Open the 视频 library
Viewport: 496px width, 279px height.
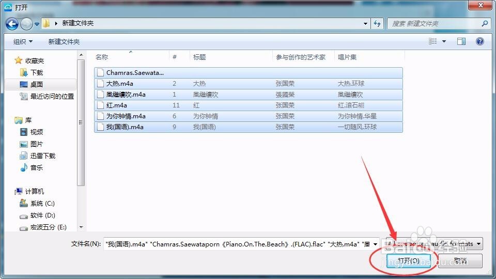click(36, 132)
